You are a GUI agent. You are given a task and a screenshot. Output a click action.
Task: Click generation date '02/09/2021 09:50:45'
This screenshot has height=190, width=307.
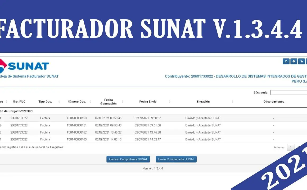click(x=108, y=118)
